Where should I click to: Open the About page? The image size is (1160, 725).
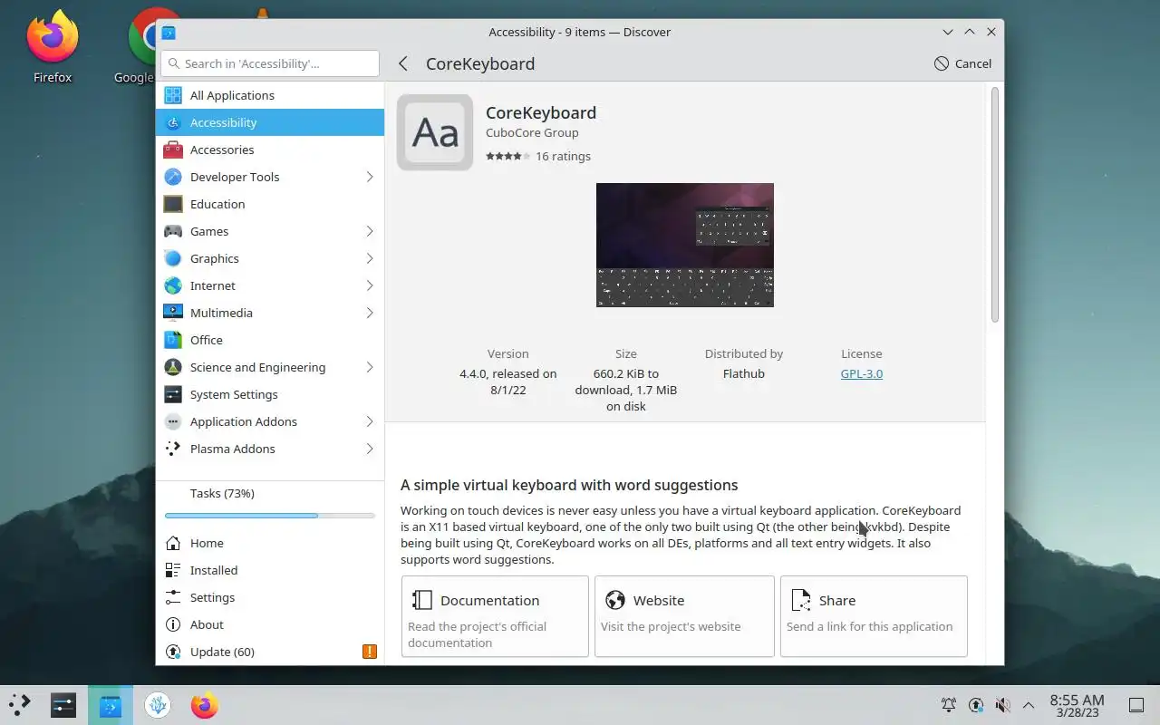coord(270,624)
